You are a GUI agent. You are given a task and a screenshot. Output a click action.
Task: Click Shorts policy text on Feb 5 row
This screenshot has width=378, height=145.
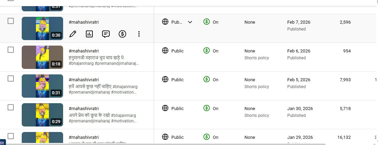[257, 87]
